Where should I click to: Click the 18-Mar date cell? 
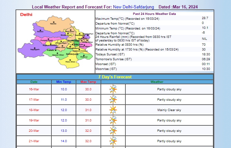tap(34, 110)
